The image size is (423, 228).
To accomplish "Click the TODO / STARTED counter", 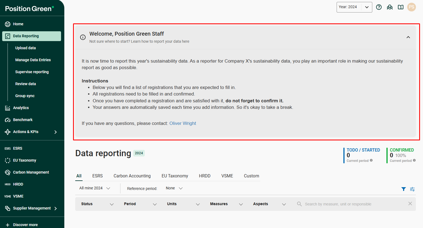I will pos(362,155).
